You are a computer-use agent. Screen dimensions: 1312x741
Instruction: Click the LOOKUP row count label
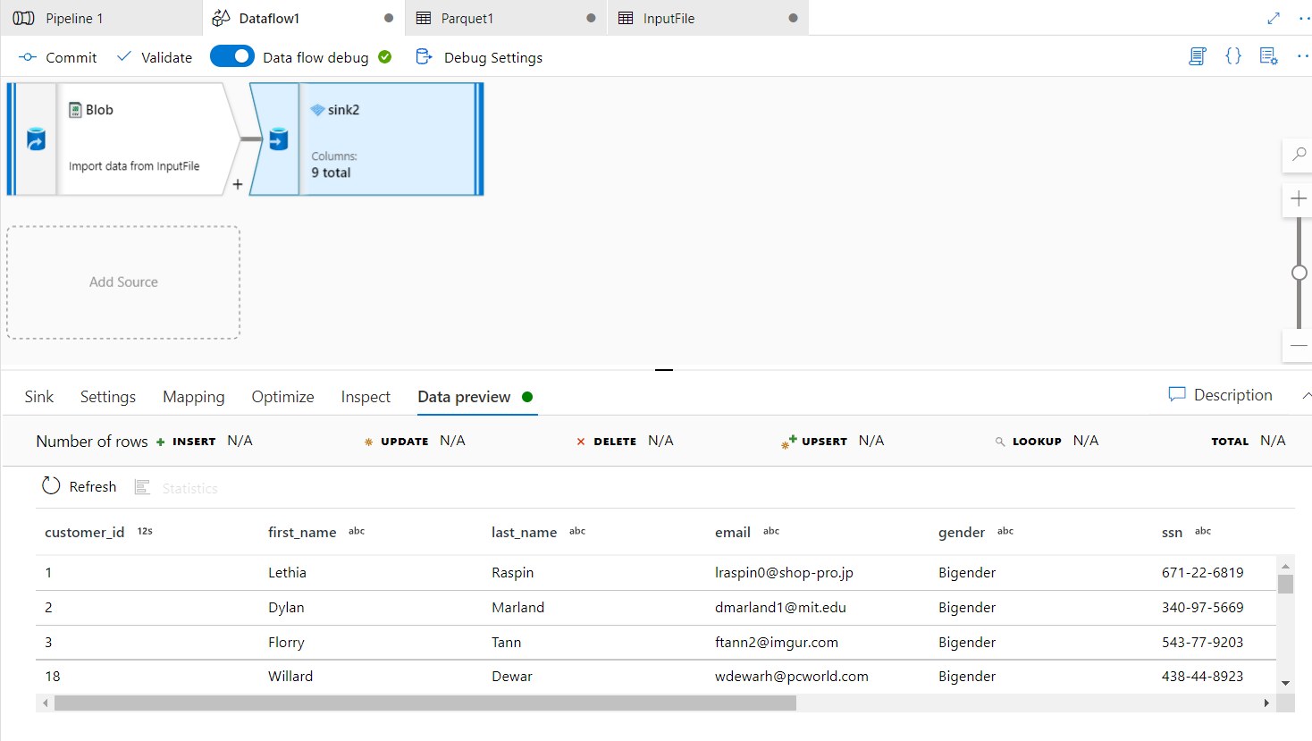1037,442
